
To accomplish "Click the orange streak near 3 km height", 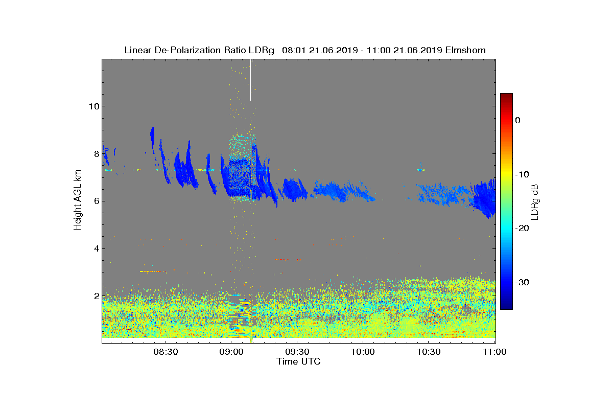I will click(153, 271).
